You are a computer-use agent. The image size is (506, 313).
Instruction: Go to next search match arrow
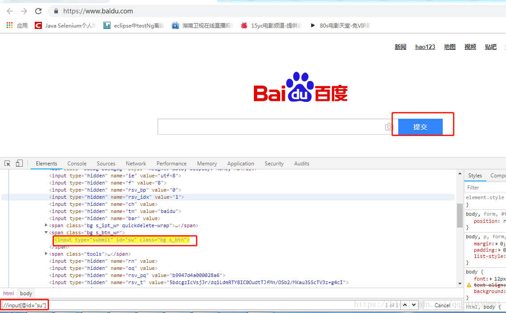414,305
